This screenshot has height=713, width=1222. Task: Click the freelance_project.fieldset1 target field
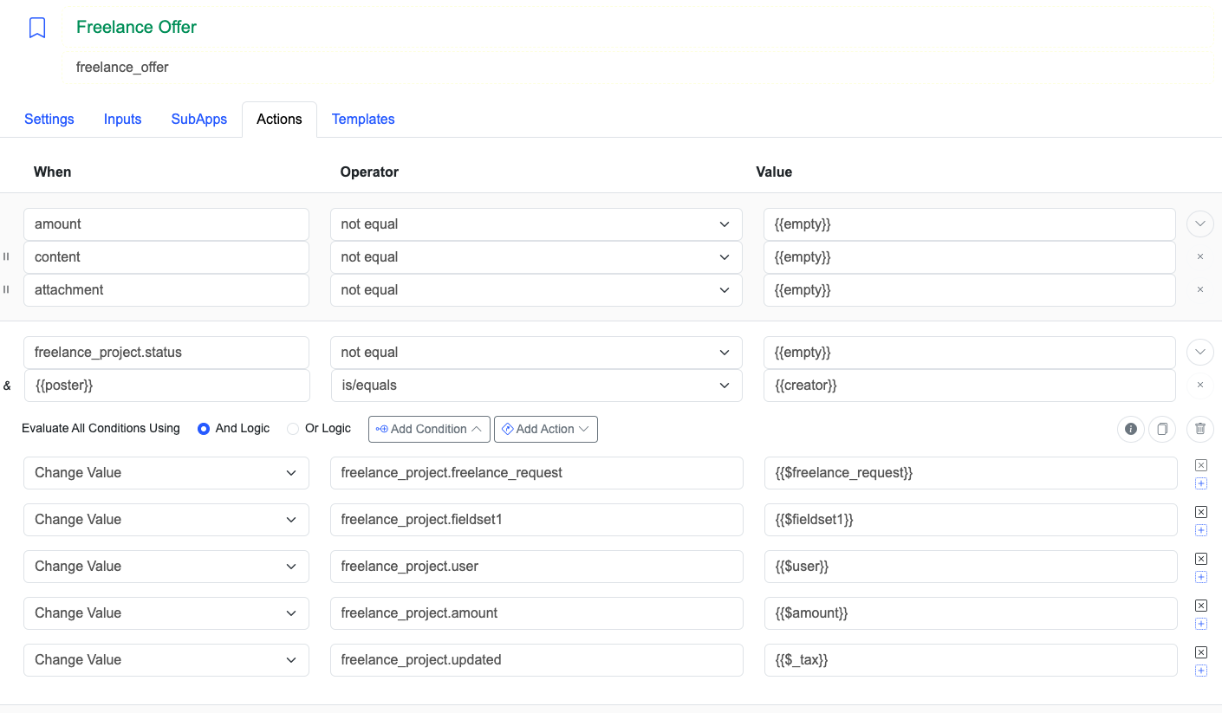pos(536,520)
